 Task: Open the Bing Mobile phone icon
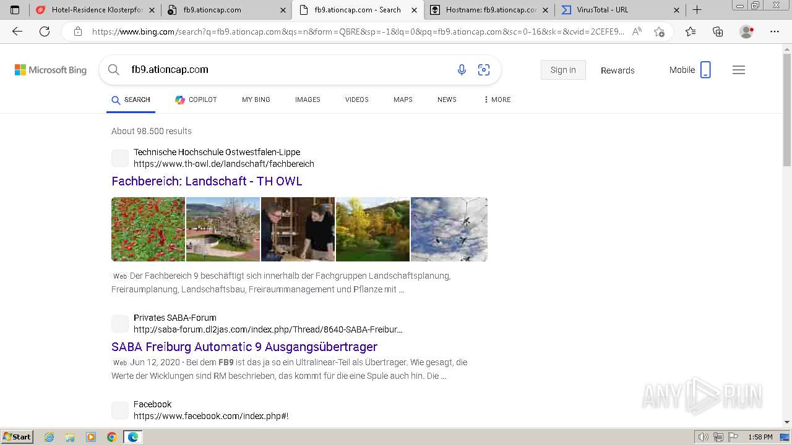[x=705, y=70]
